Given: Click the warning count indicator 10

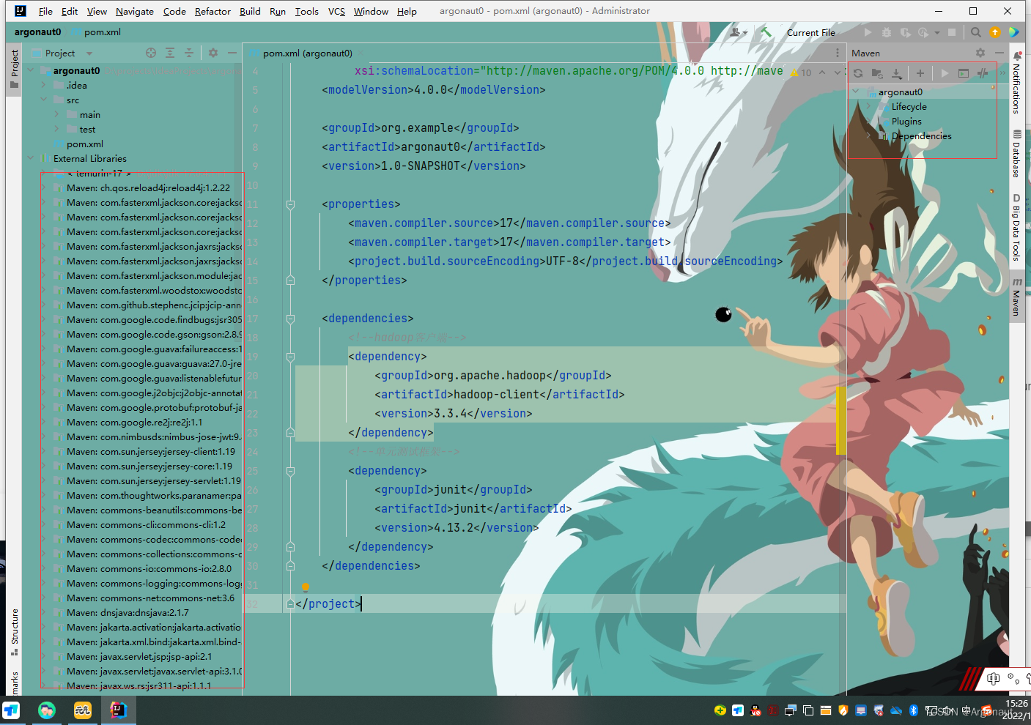Looking at the screenshot, I should tap(801, 72).
